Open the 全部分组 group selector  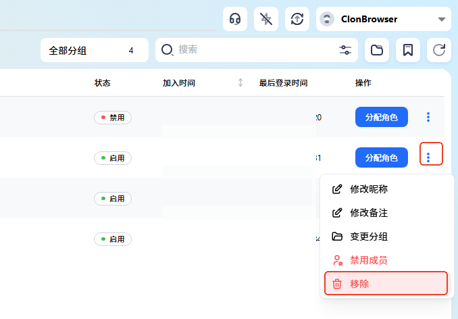click(95, 50)
